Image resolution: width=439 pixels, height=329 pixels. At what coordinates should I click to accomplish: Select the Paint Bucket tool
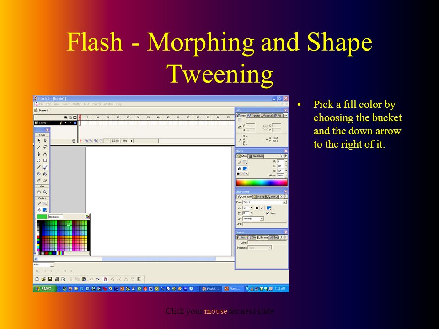point(45,174)
